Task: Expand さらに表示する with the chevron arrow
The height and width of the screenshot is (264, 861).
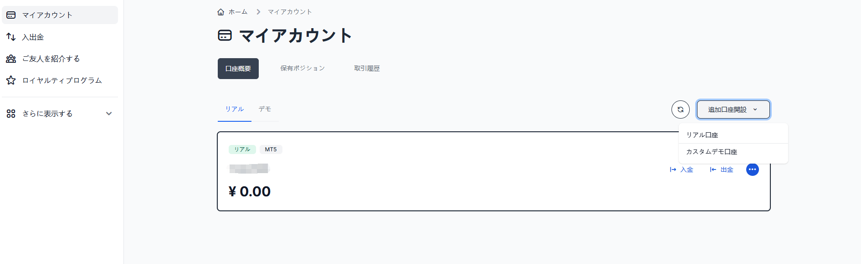Action: (109, 114)
